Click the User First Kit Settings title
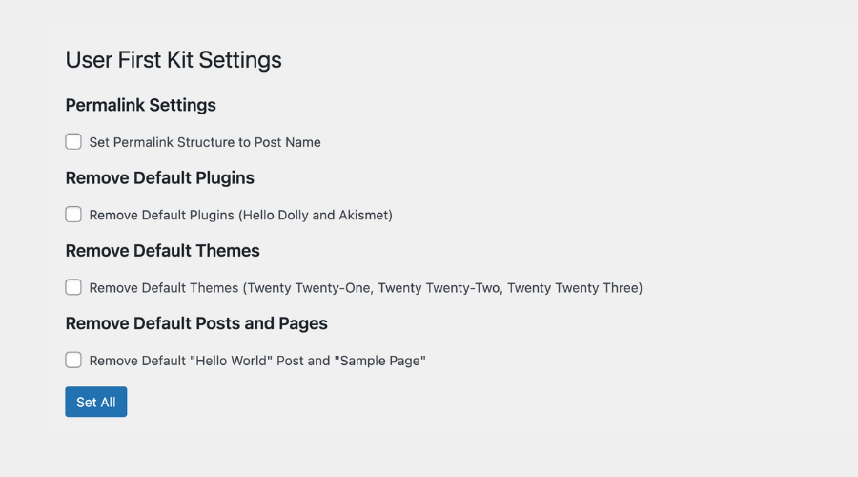 click(x=174, y=60)
